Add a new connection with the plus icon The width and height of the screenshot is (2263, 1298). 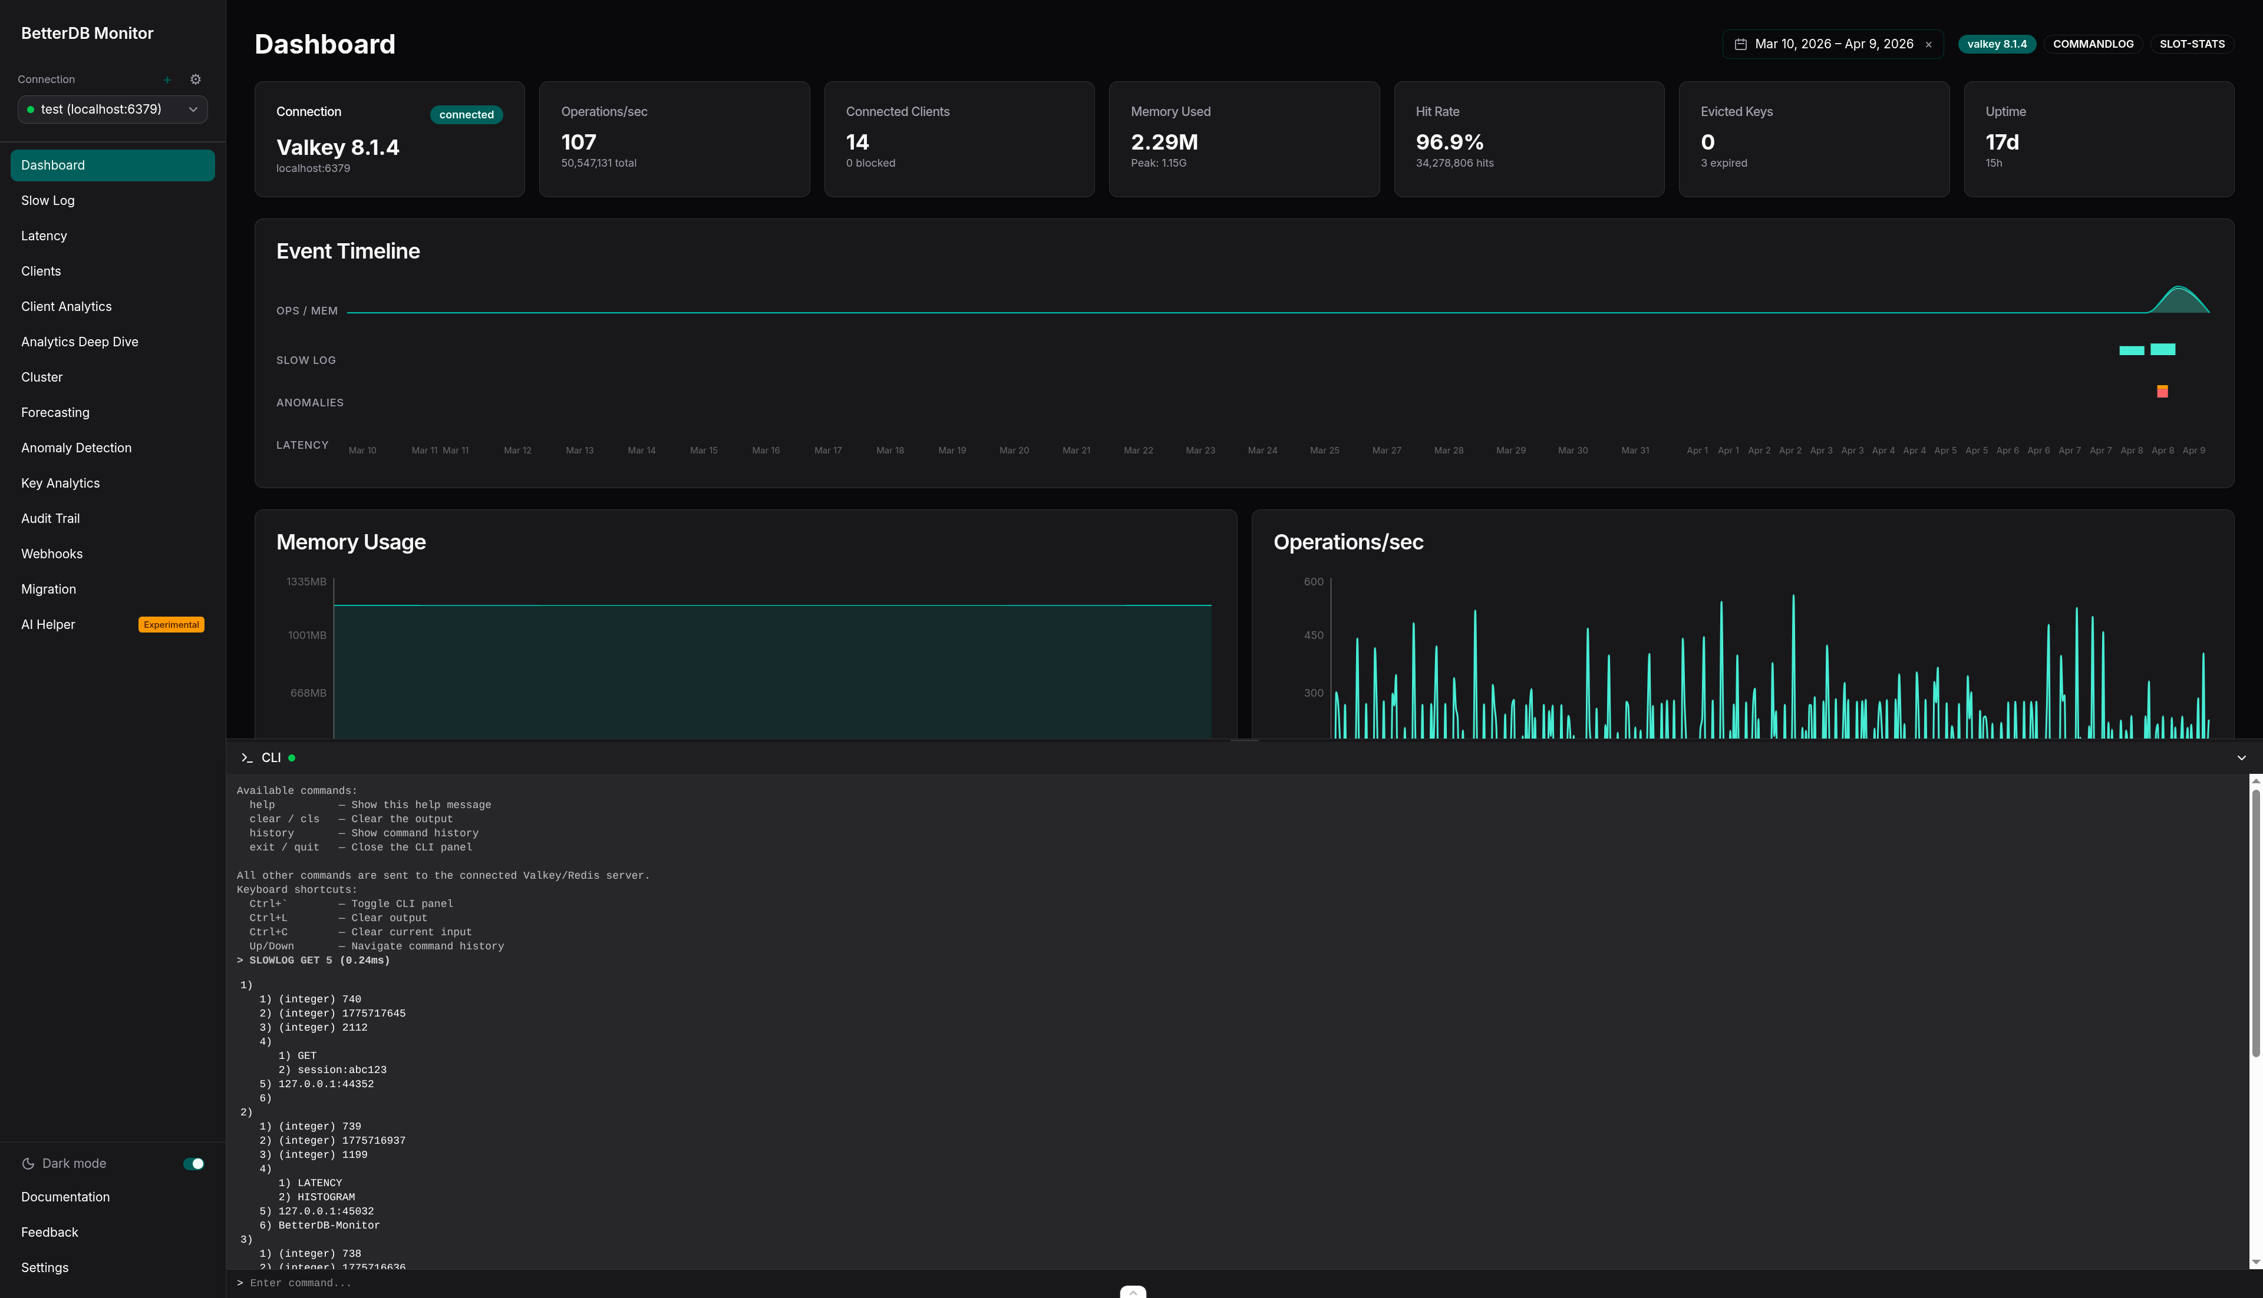(168, 80)
